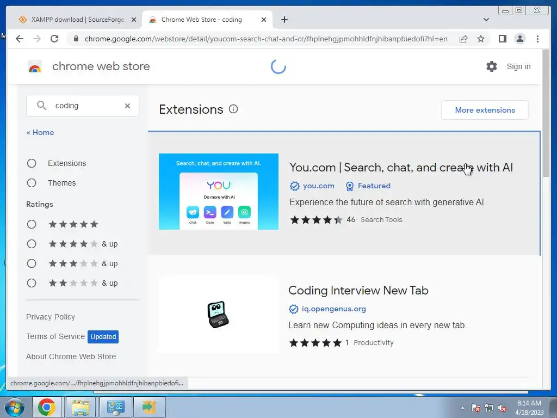Click the Action Center flag icon

coord(476,408)
